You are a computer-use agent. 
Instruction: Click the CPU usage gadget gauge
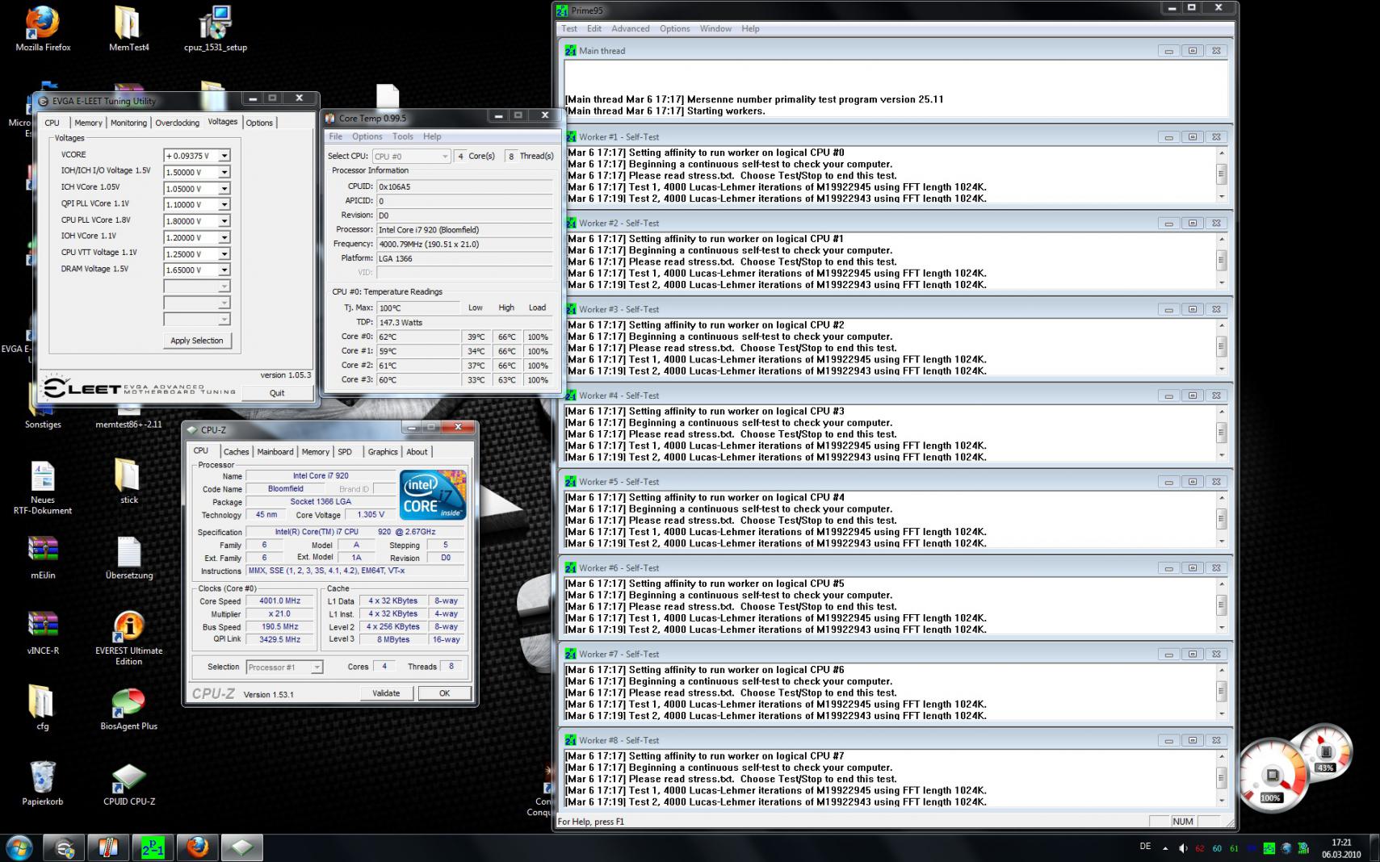click(x=1273, y=776)
